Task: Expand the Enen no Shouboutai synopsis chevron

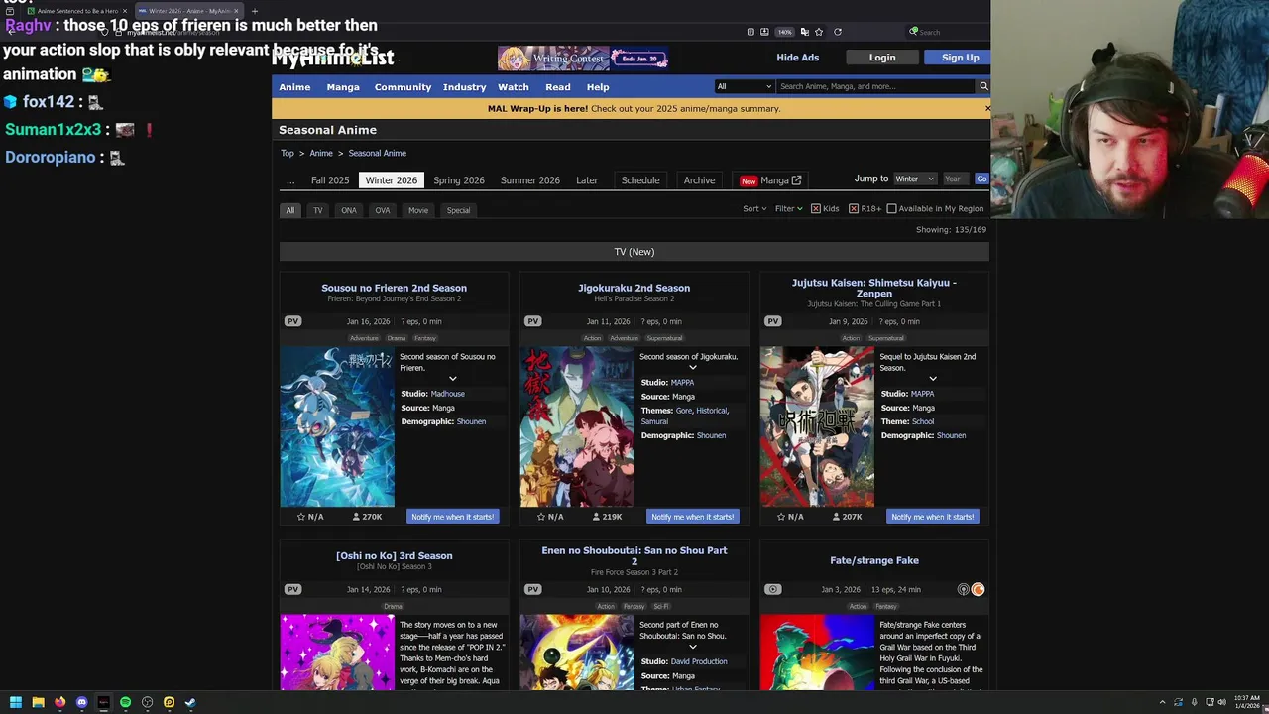Action: click(x=693, y=648)
